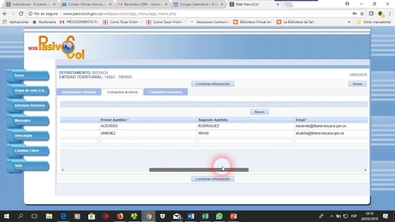
Task: Switch to Contactos Inactivos tab
Action: pos(165,92)
